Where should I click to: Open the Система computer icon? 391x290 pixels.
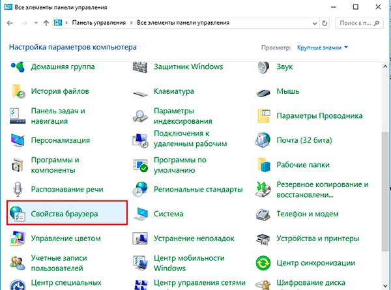coord(141,214)
